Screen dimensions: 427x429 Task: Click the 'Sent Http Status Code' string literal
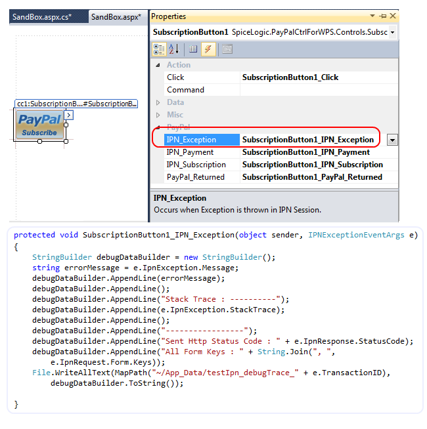click(221, 342)
